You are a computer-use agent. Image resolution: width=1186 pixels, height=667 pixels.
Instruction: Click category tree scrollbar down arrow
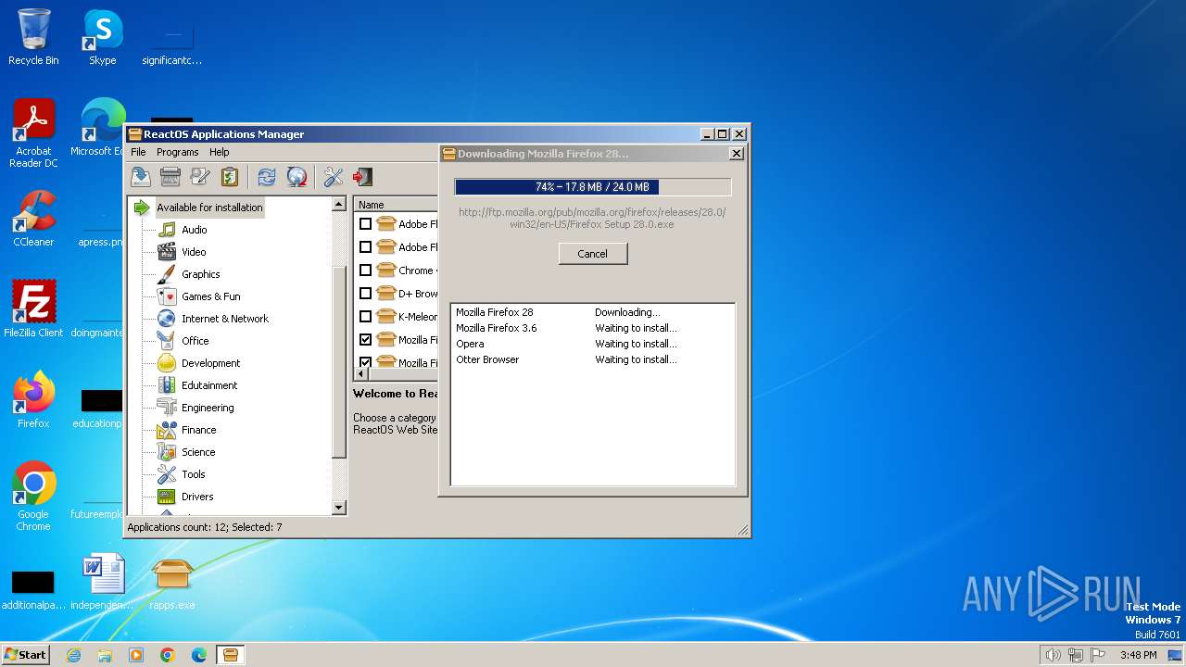pos(339,508)
